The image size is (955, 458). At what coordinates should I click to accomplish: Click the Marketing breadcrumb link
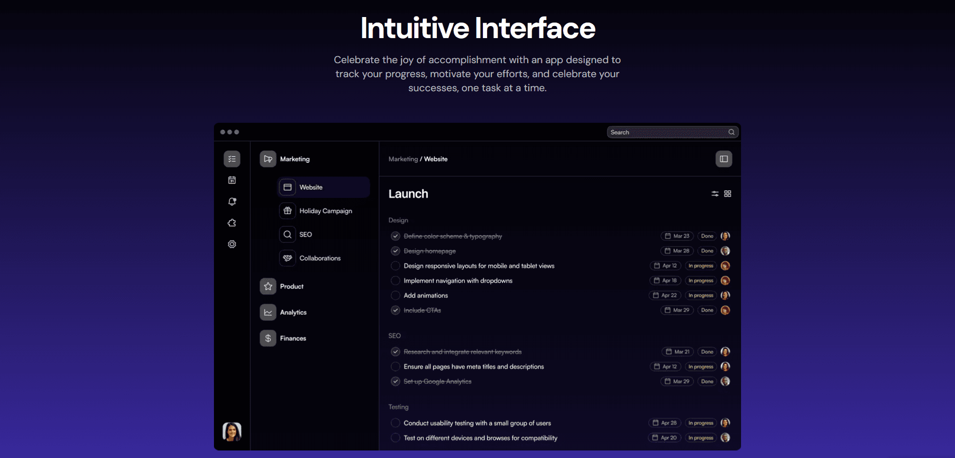click(403, 159)
